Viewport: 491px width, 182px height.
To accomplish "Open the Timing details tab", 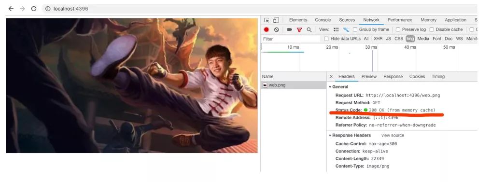I will [438, 76].
